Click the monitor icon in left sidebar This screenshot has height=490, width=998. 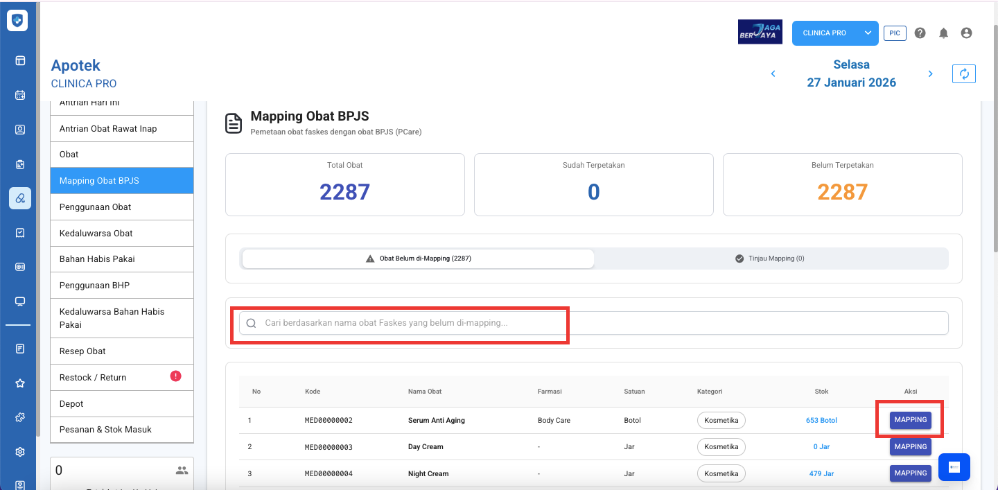(20, 301)
